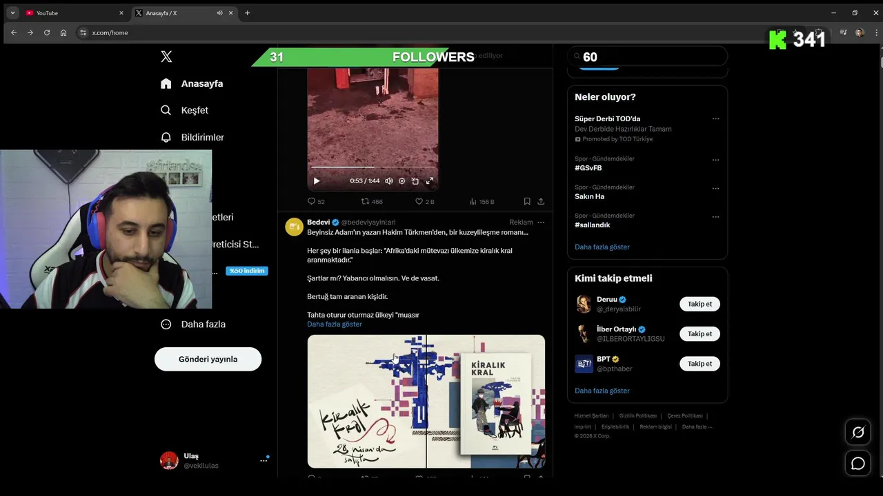Viewport: 883px width, 496px height.
Task: Reply to the post with 52 comments
Action: click(x=316, y=201)
